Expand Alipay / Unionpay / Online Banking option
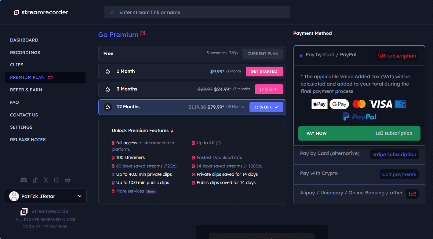The width and height of the screenshot is (433, 239). click(351, 193)
